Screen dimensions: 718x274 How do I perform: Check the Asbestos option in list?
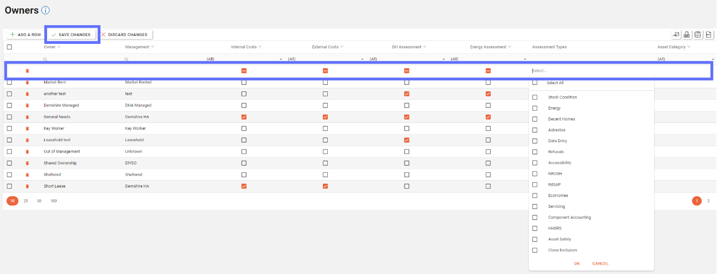[535, 130]
